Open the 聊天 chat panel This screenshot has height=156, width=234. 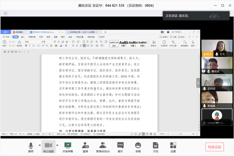coord(120,147)
